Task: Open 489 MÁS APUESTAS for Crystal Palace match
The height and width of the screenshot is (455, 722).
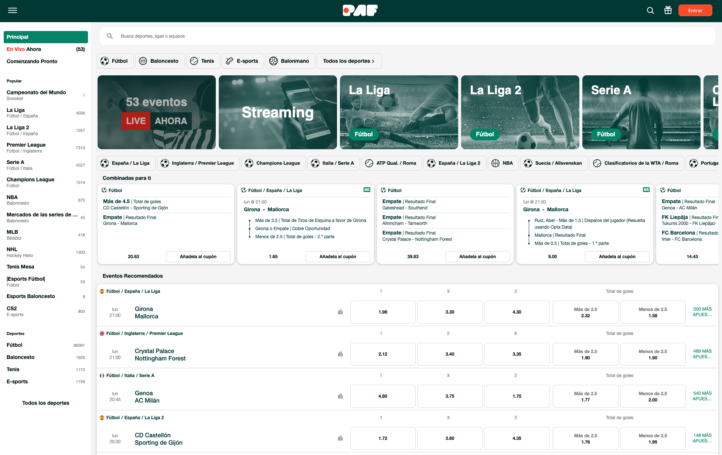Action: point(702,354)
